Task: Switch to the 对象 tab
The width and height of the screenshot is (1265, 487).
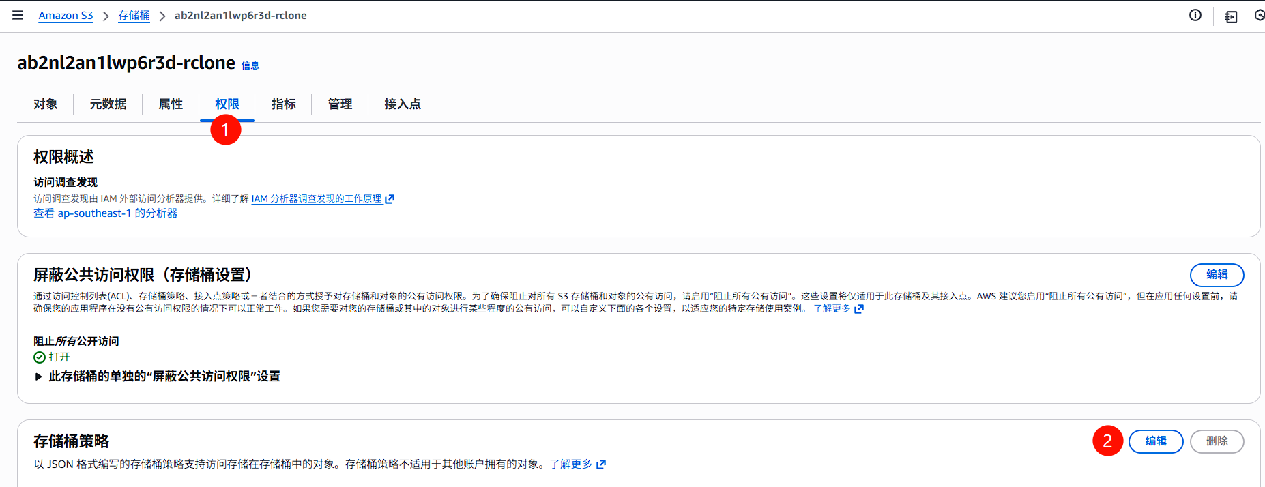Action: pos(46,104)
